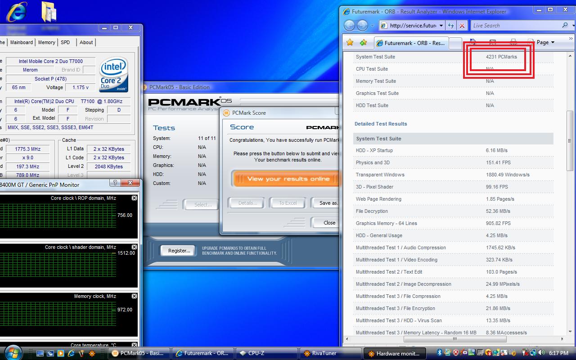Switch to PCMark05 taskbar button
Image resolution: width=576 pixels, height=360 pixels.
[x=139, y=353]
